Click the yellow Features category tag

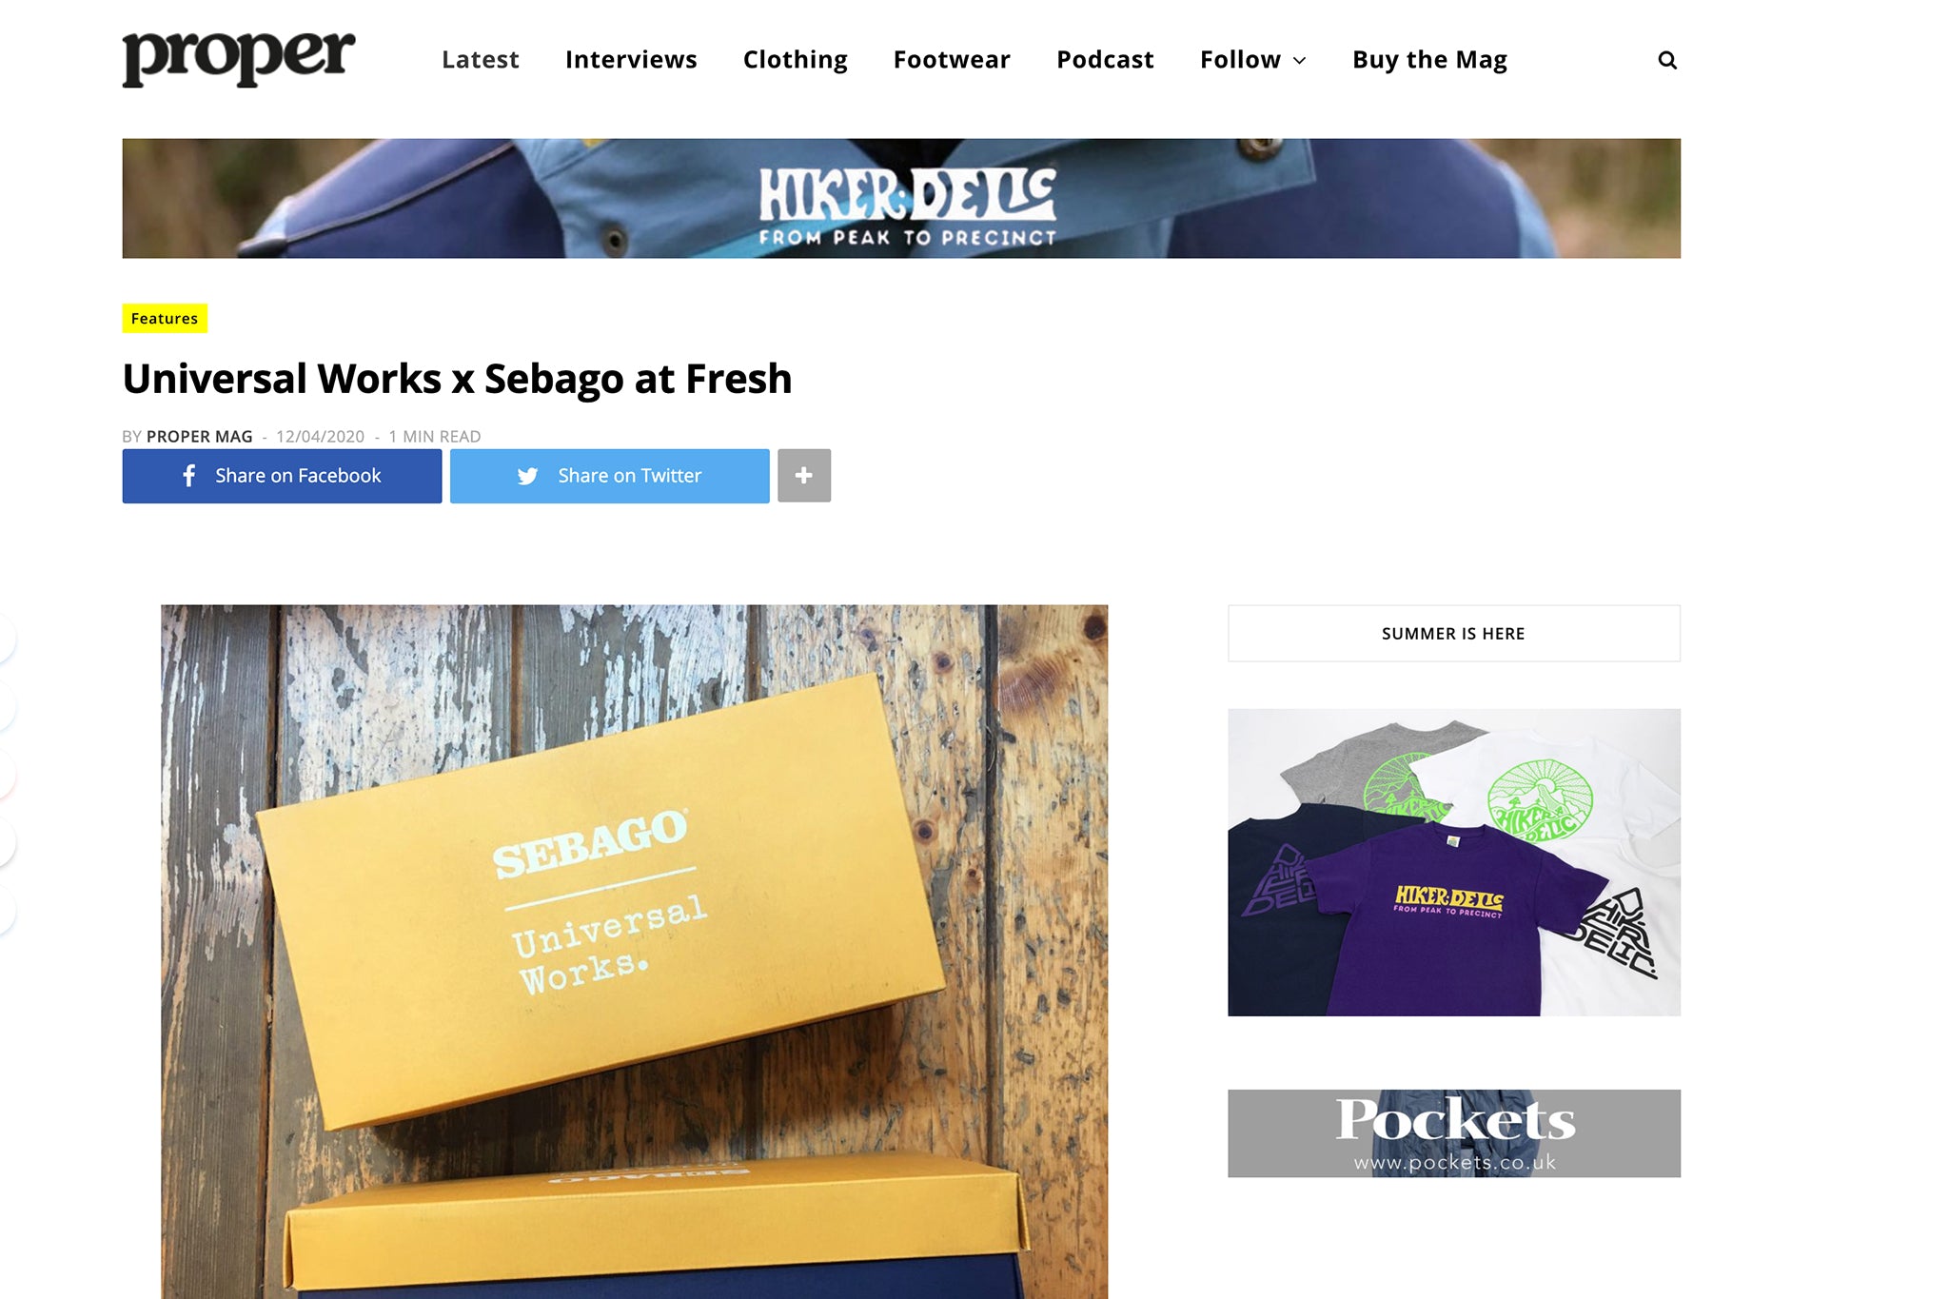pos(165,319)
